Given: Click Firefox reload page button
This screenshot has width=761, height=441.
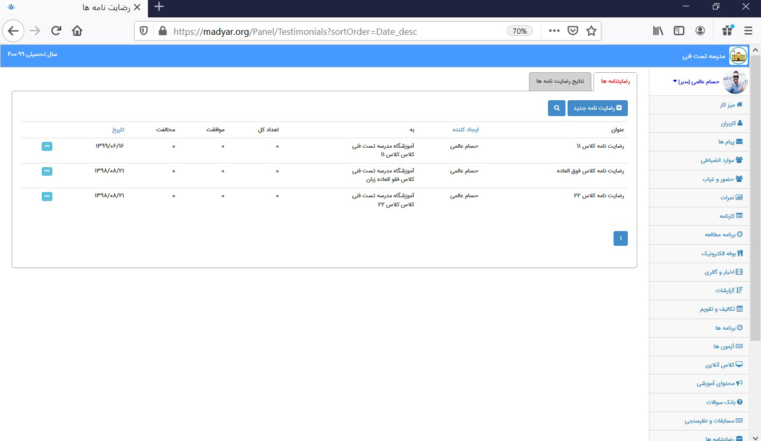Looking at the screenshot, I should tap(56, 31).
